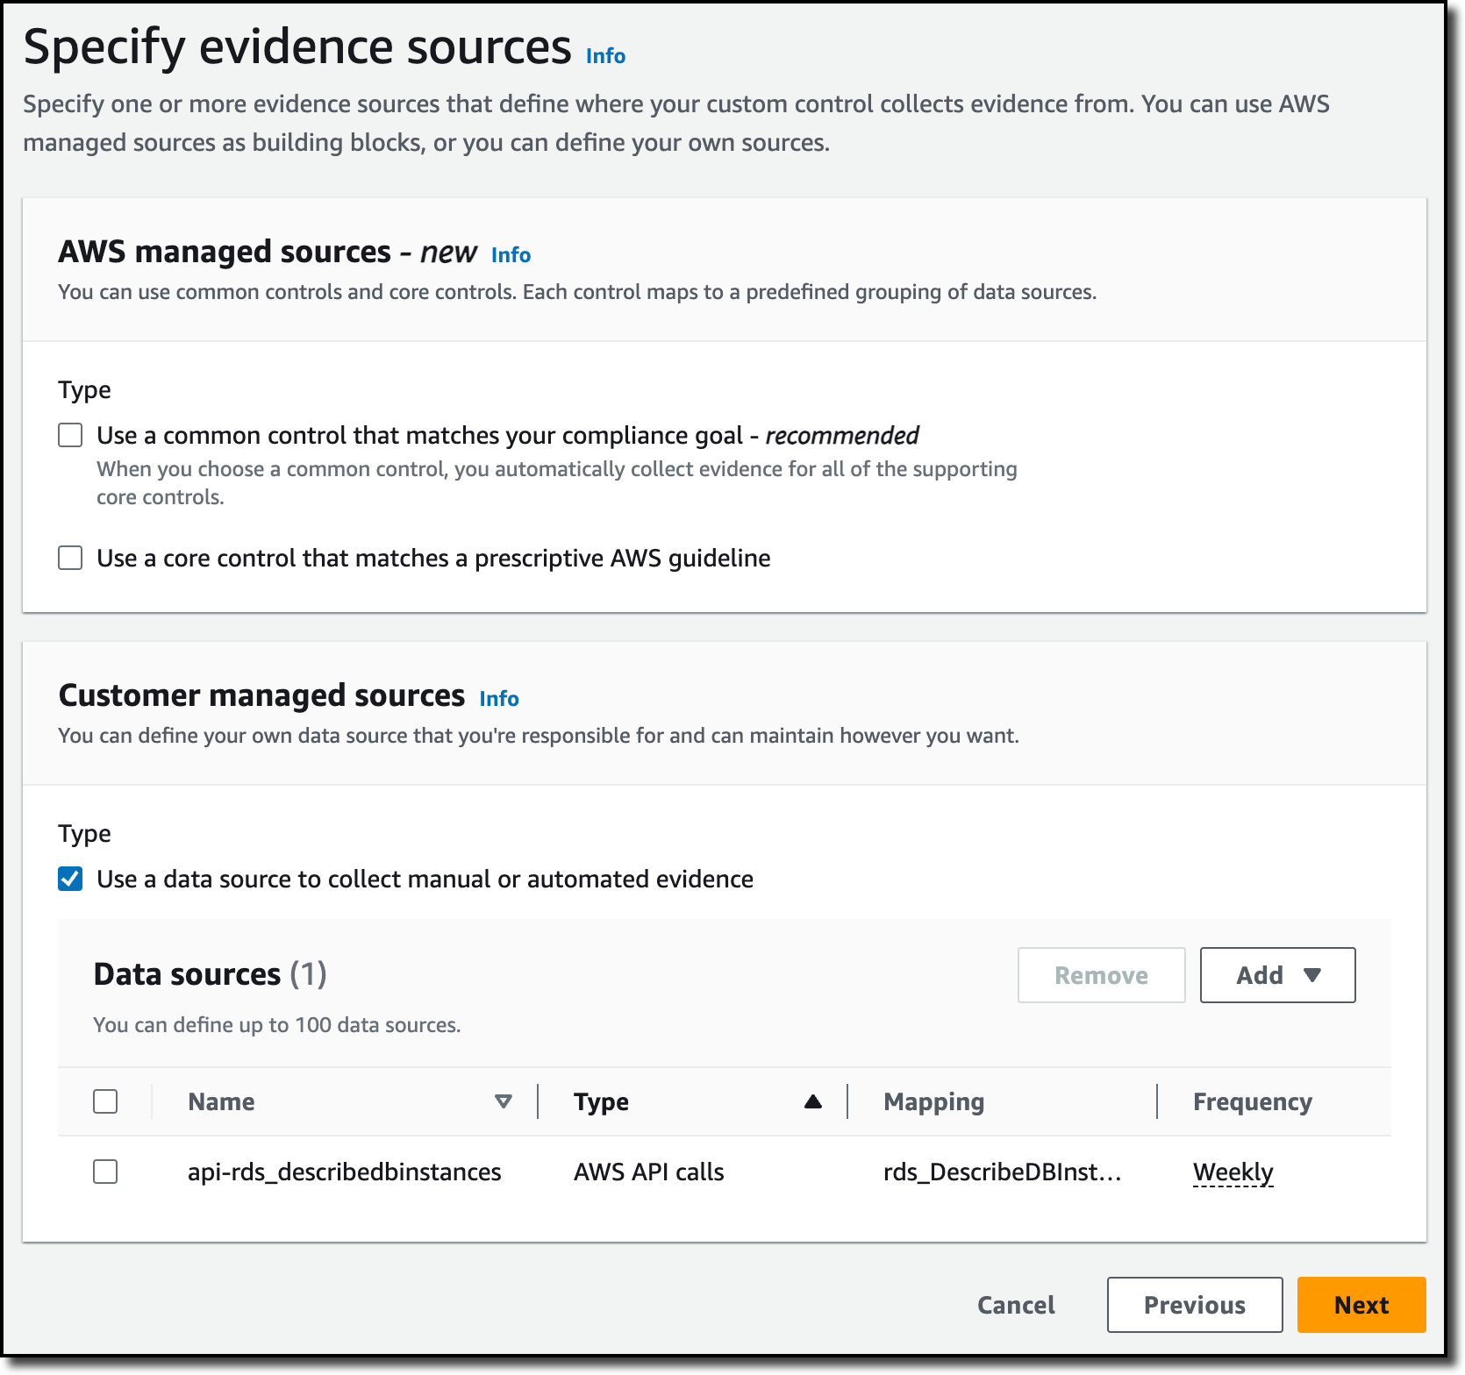Click the Add button's down-arrow caret
Image resolution: width=1465 pixels, height=1375 pixels.
click(x=1312, y=975)
